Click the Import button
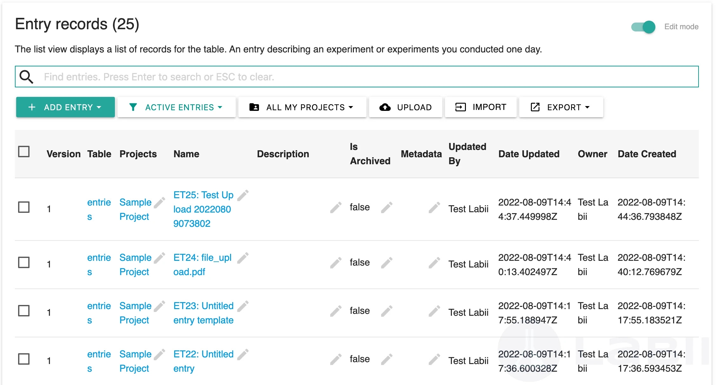This screenshot has width=716, height=385. click(x=481, y=107)
